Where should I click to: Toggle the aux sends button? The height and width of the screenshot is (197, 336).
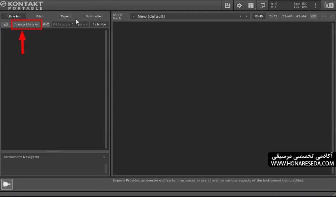click(x=324, y=16)
